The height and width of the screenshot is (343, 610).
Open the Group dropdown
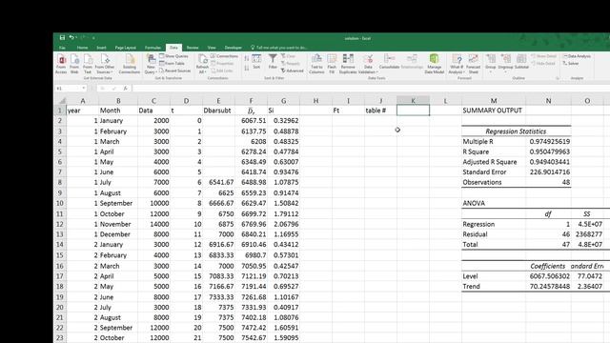491,64
